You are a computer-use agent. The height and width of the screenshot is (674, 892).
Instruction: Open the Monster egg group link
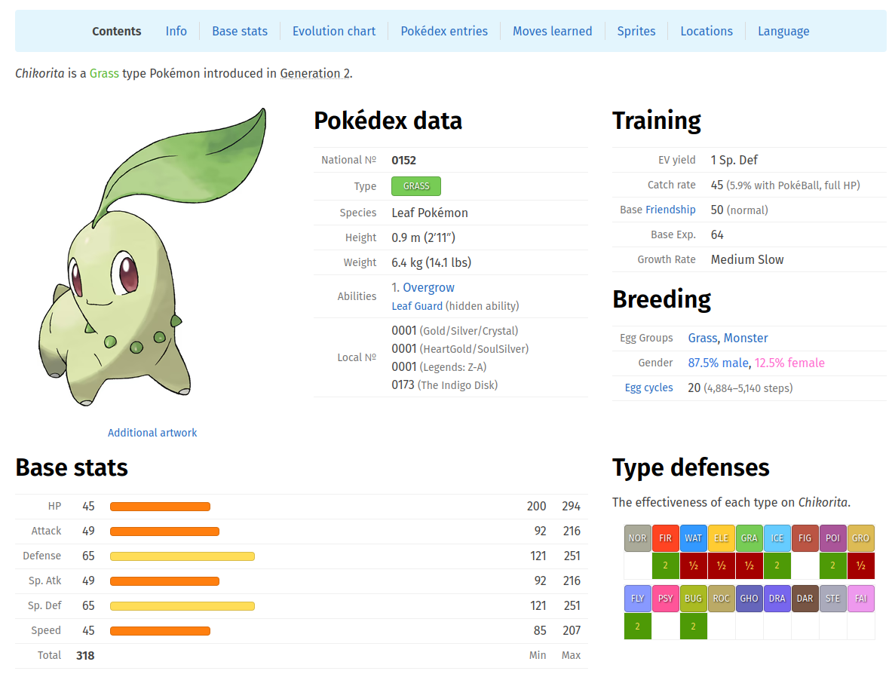point(746,338)
